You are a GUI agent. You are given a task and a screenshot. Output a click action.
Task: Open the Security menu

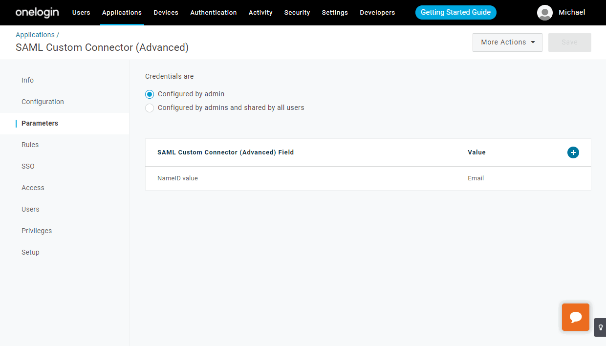tap(297, 12)
